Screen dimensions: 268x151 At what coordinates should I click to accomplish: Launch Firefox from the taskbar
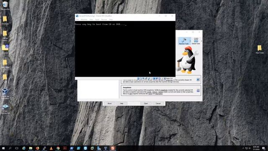(37, 148)
